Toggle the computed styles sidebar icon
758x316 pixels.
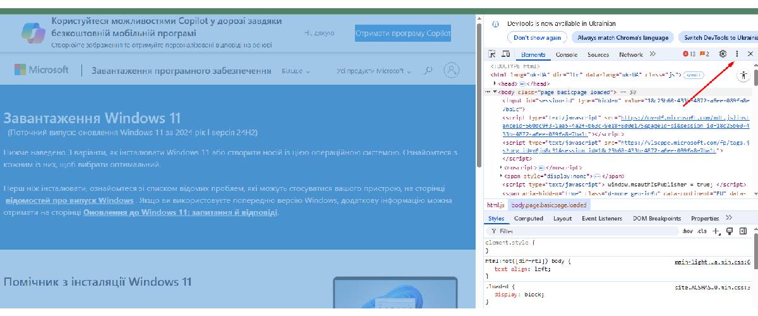(743, 231)
